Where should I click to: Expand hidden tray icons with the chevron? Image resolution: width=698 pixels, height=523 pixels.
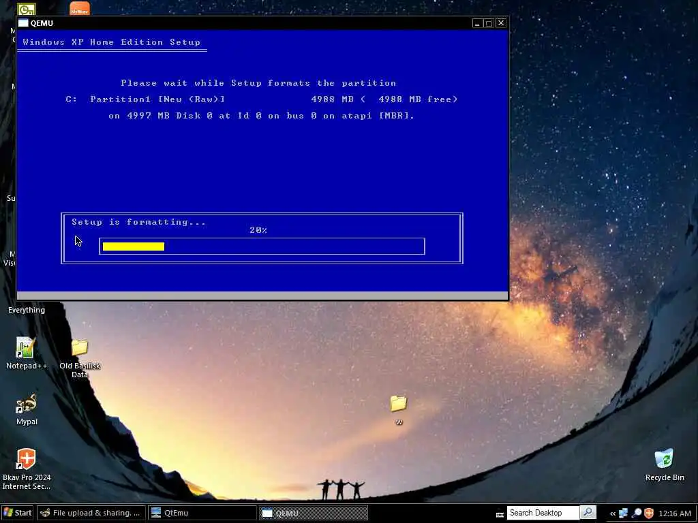pos(613,513)
